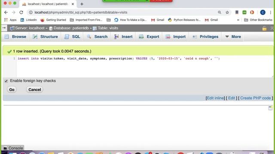Image resolution: width=275 pixels, height=154 pixels.
Task: Open the unnamed bookmark folder icon
Action: pyautogui.click(x=109, y=20)
